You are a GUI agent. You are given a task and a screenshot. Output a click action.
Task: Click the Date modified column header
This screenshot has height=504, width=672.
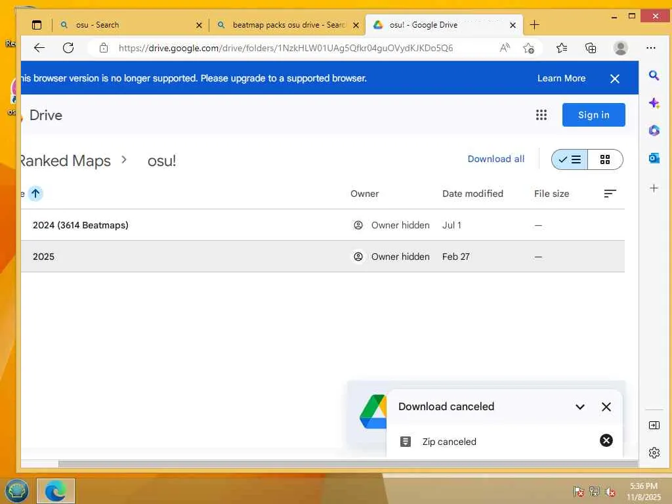pos(472,194)
